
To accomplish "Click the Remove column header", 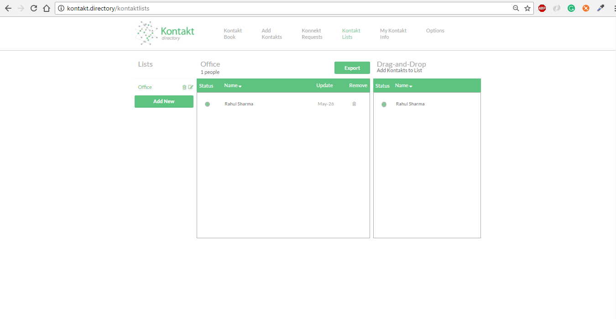I will coord(358,85).
